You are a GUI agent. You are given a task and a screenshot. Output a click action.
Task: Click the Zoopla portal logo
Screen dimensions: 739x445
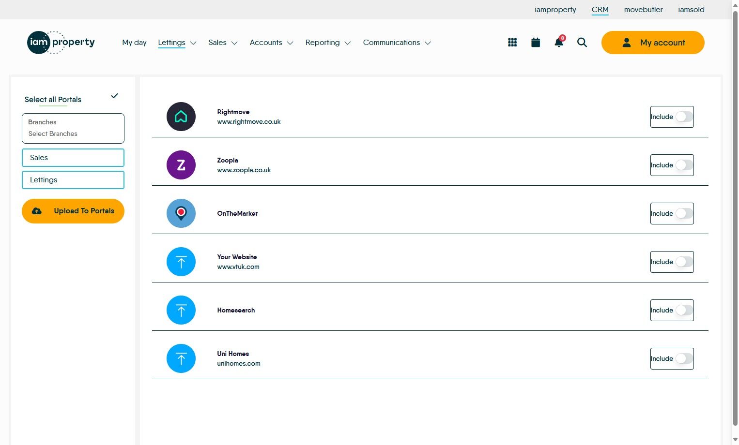[x=181, y=165]
